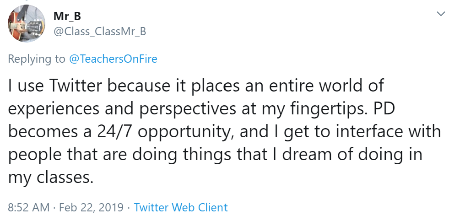Open the @TeachersOnFire mention link
The width and height of the screenshot is (449, 221).
tap(113, 59)
